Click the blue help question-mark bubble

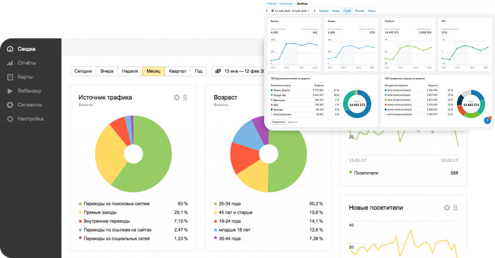pos(487,121)
